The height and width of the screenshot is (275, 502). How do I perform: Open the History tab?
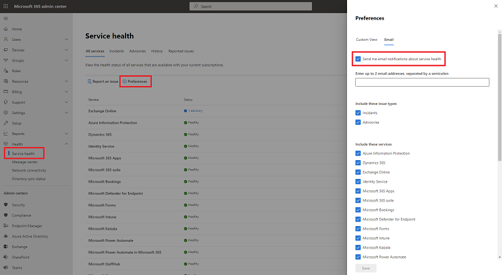157,51
